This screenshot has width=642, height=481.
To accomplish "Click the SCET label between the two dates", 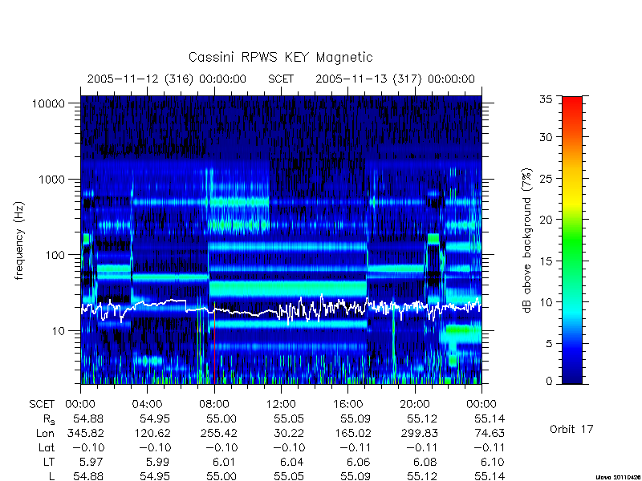I will [x=281, y=79].
